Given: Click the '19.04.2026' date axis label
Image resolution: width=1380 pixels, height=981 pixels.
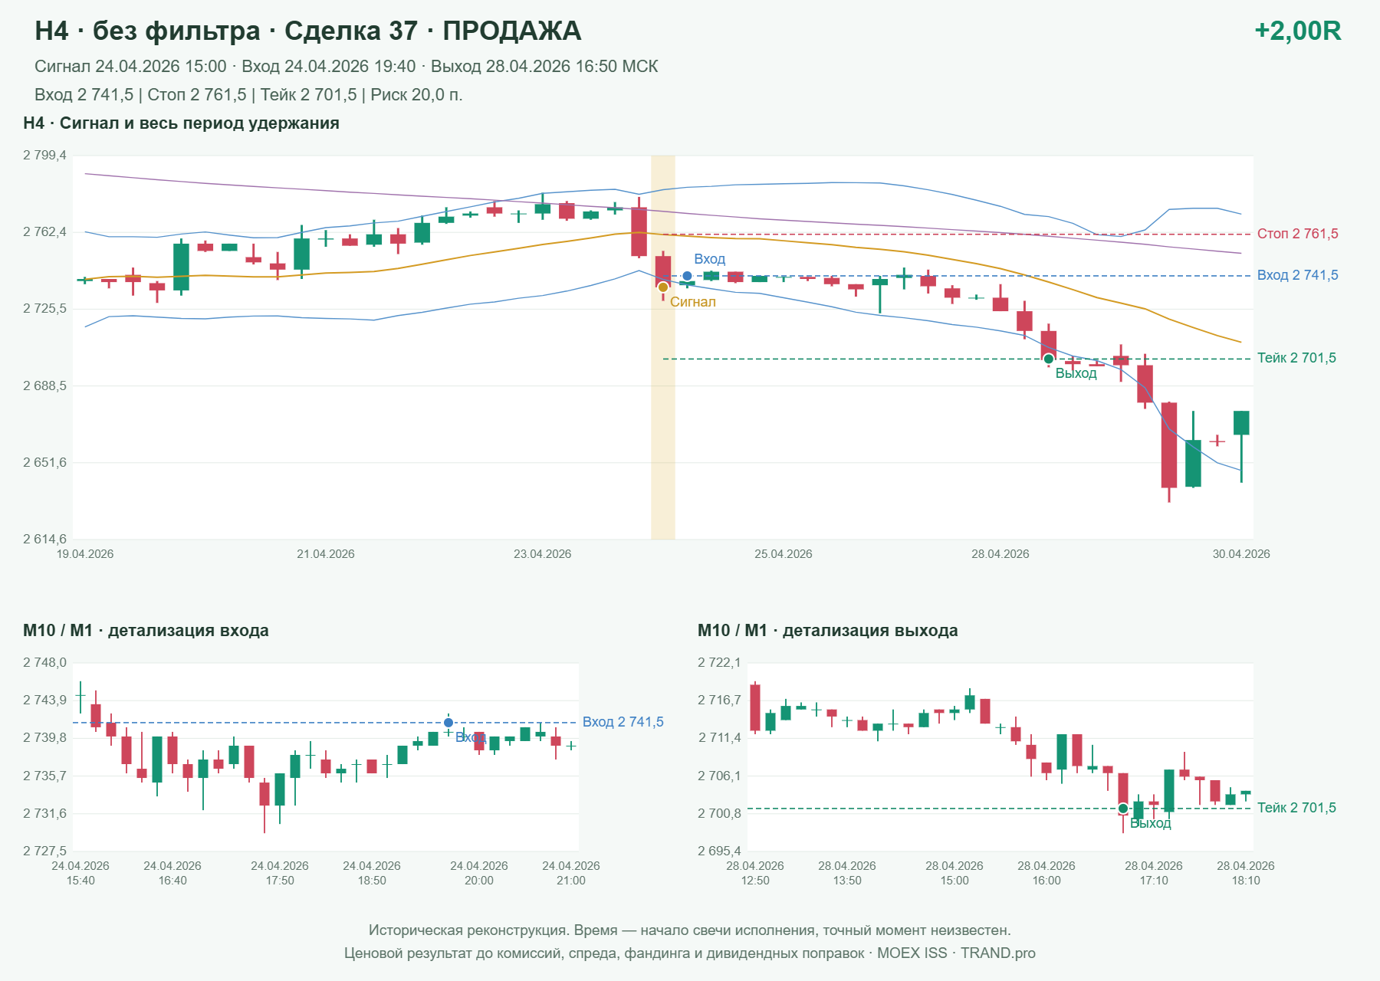Looking at the screenshot, I should click(x=85, y=554).
